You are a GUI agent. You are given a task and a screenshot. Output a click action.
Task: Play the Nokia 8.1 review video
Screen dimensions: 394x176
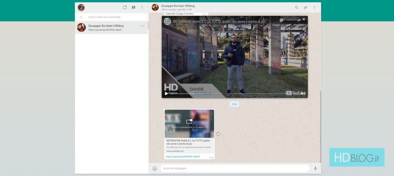(x=166, y=93)
